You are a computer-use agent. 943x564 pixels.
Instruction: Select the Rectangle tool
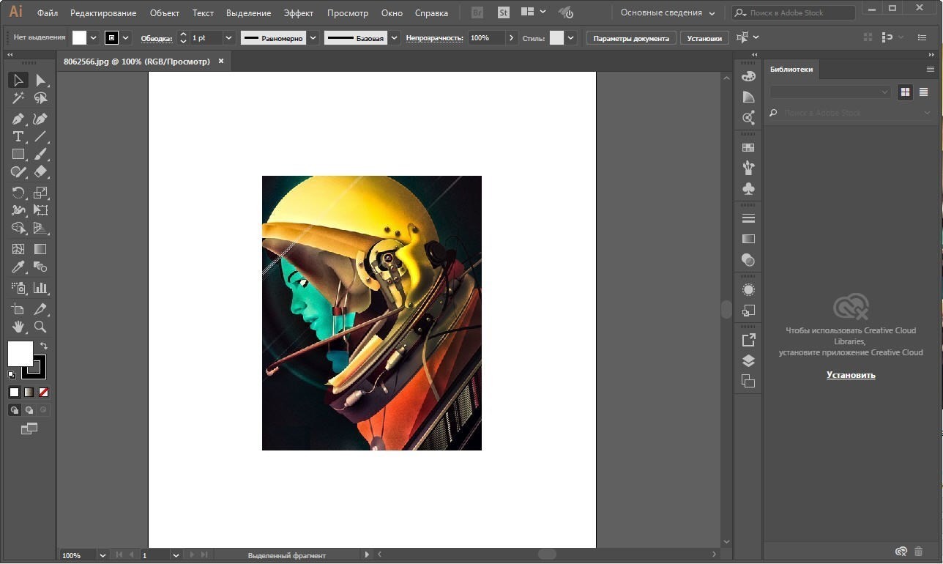click(x=18, y=154)
